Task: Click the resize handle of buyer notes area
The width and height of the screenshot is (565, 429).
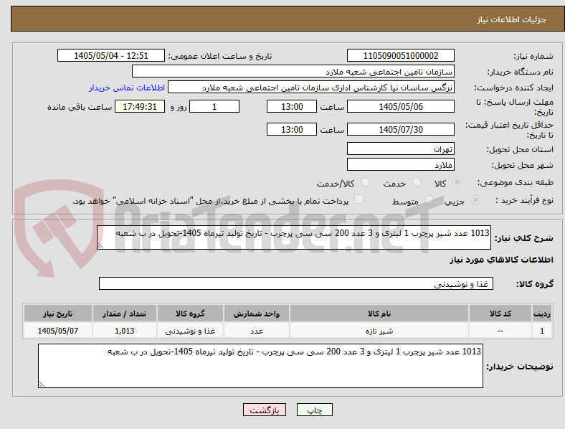Action: 42,385
